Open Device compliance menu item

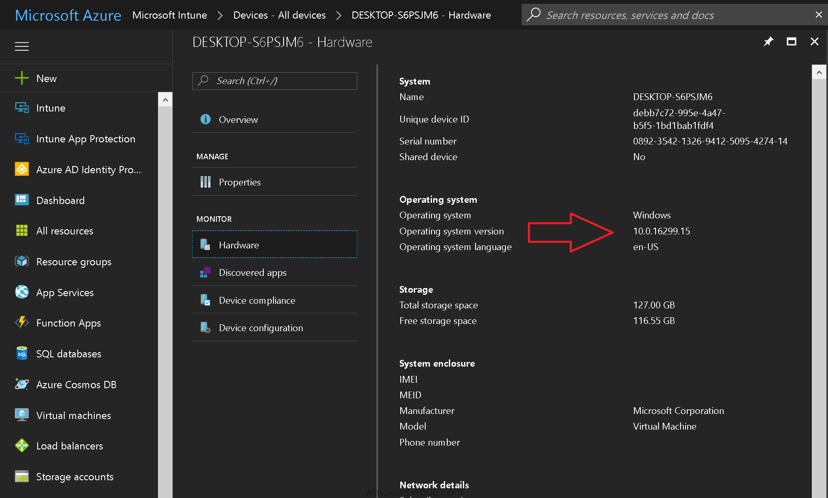pos(275,300)
